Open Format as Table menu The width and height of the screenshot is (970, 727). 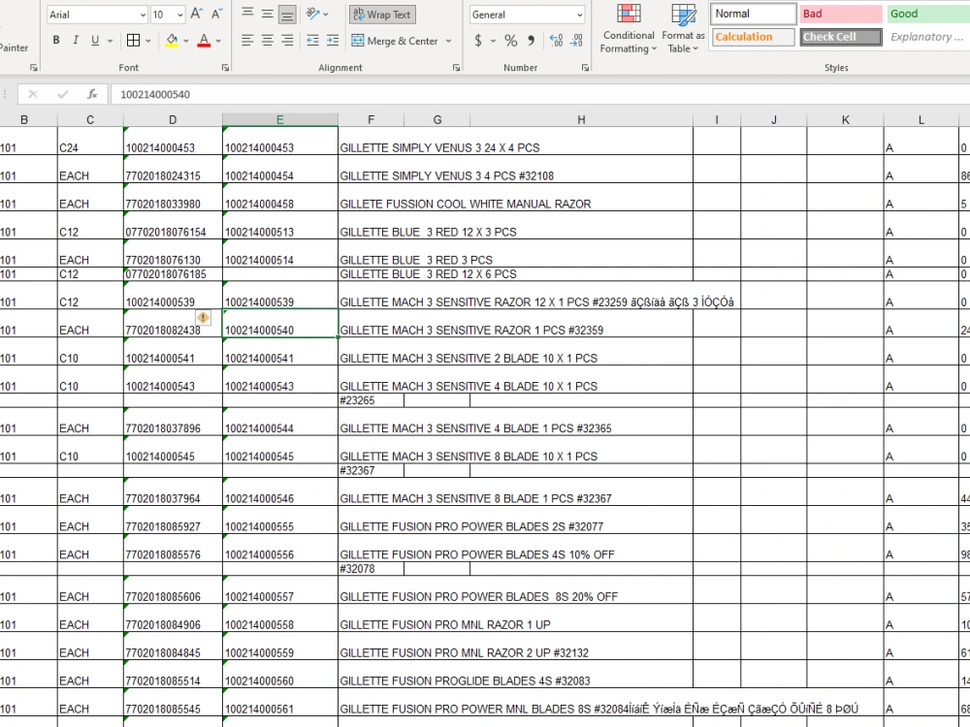click(x=683, y=29)
